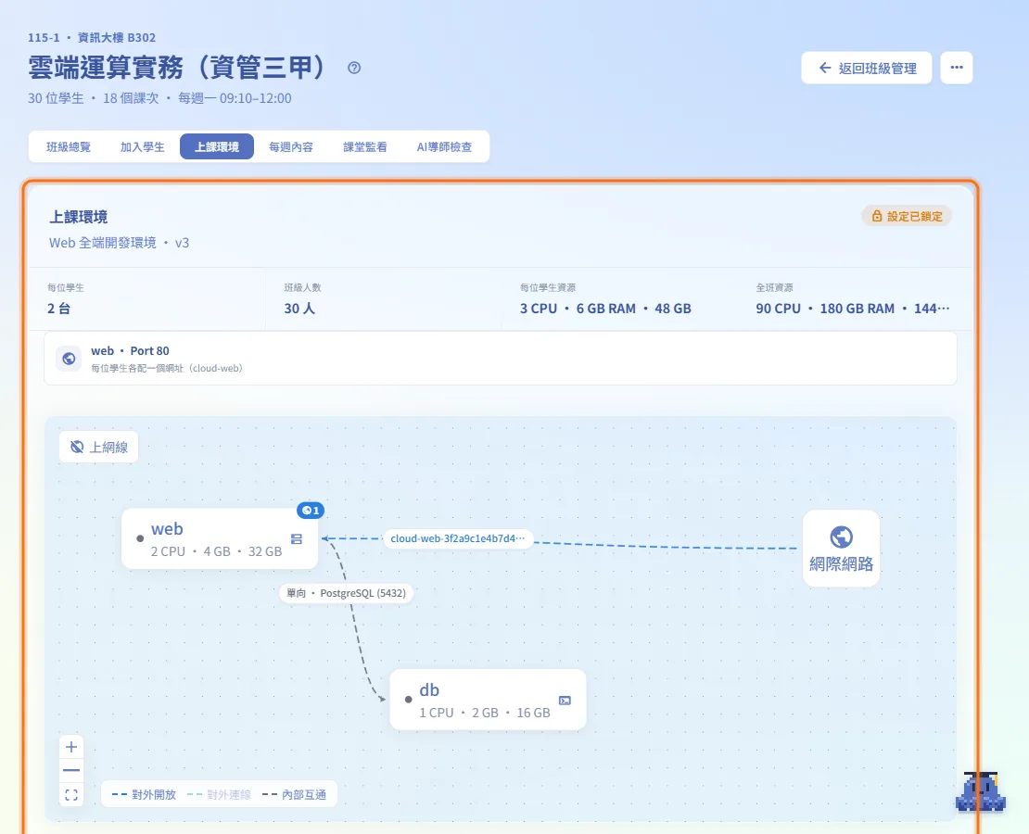Open the three-dot more options menu

click(956, 68)
